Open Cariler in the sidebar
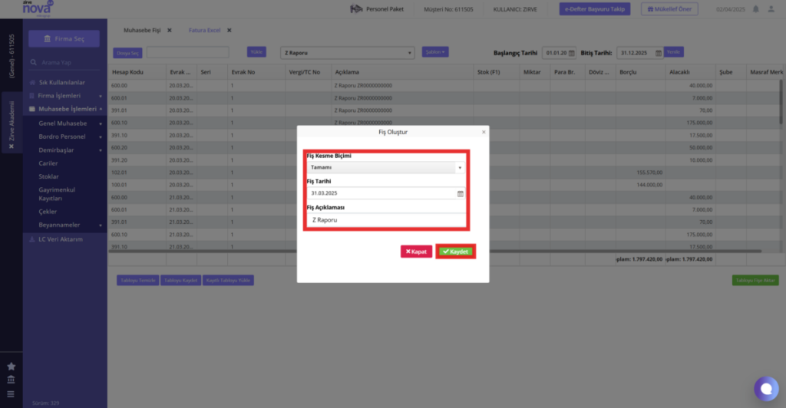 click(x=48, y=163)
